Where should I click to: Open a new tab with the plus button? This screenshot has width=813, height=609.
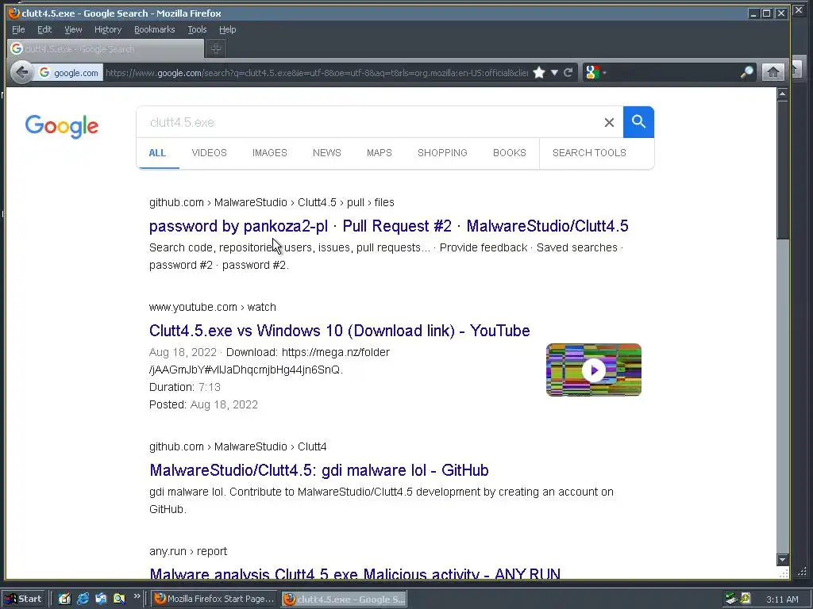(216, 48)
